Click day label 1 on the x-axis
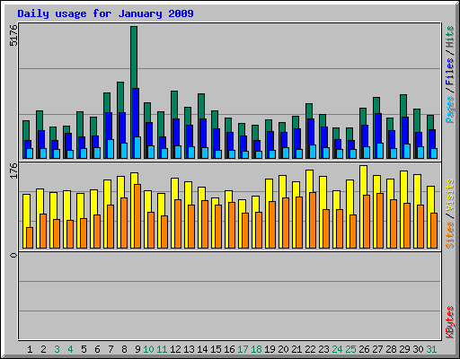This screenshot has height=359, width=460. pyautogui.click(x=30, y=349)
